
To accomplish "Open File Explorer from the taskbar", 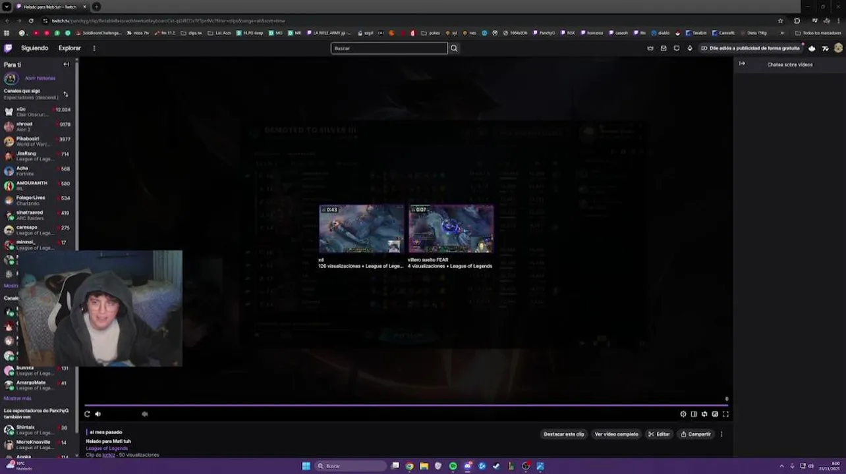I will [424, 466].
